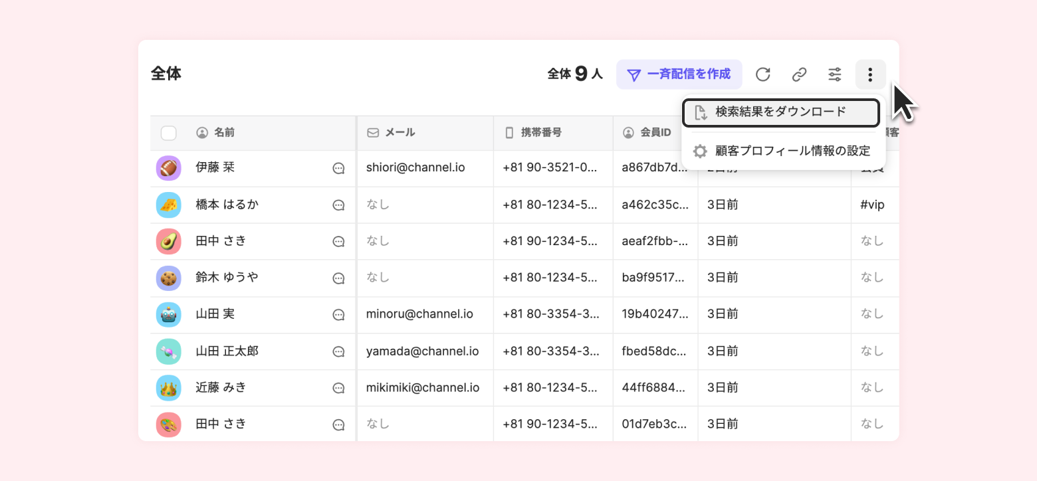Image resolution: width=1037 pixels, height=481 pixels.
Task: Choose 顧客プロフィール情報の設定 menu item
Action: click(x=783, y=151)
